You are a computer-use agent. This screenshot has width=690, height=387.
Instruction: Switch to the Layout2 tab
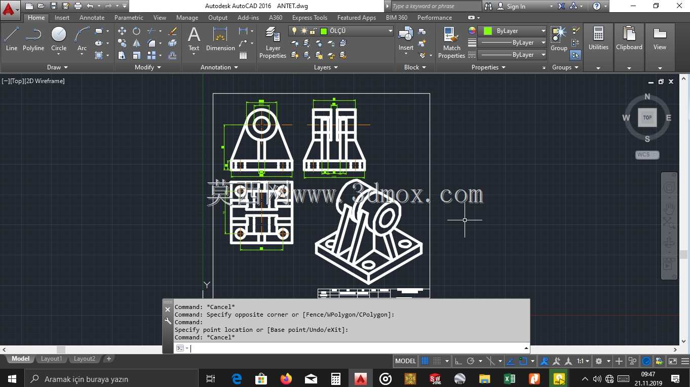(x=84, y=359)
